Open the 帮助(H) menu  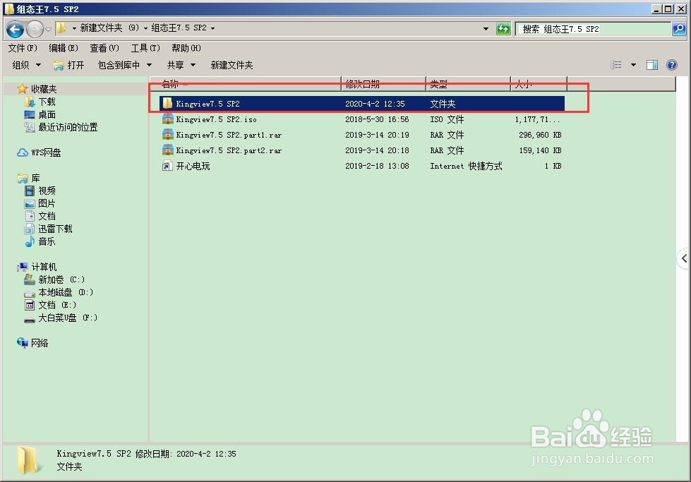(x=186, y=48)
